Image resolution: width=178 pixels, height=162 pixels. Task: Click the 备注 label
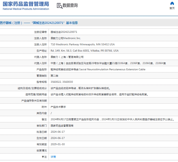44,119
